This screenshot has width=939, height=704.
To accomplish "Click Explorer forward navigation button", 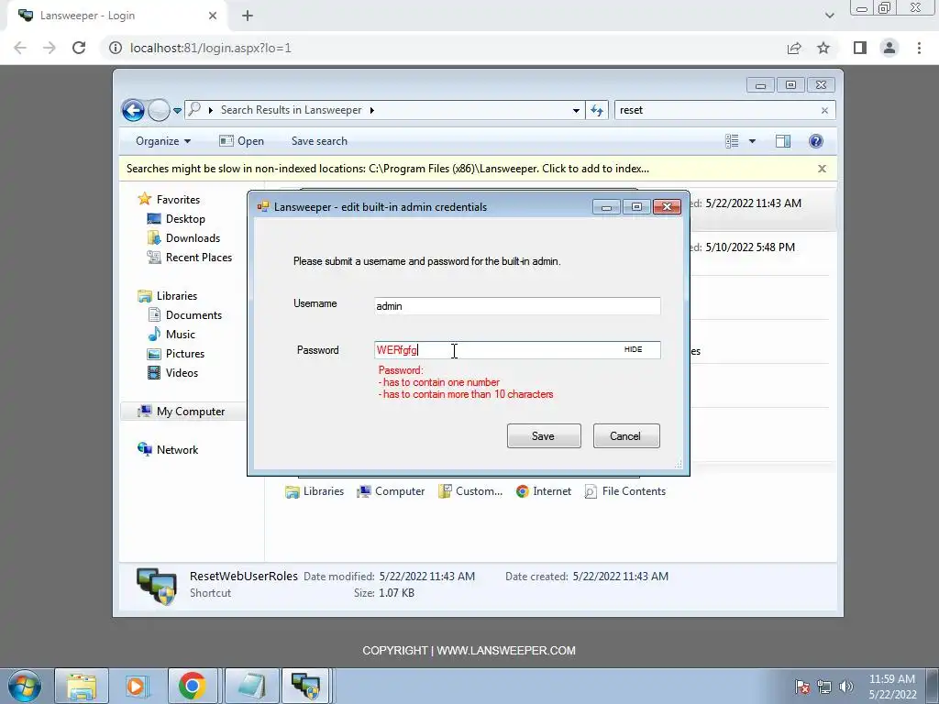I will tap(159, 110).
